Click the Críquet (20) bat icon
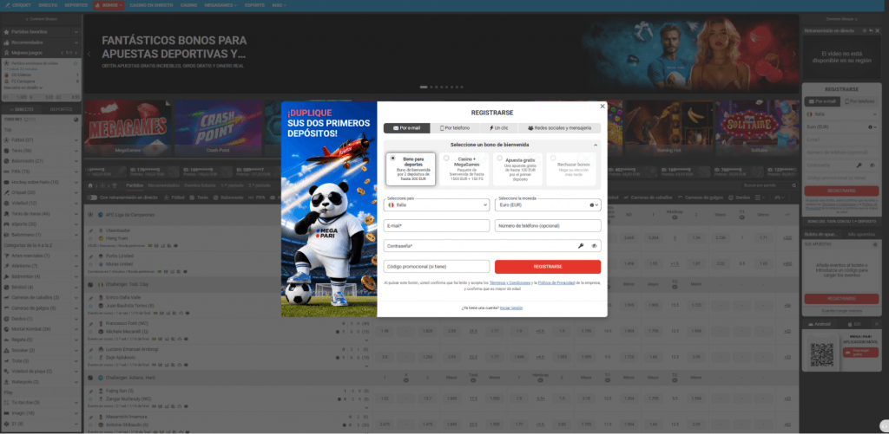This screenshot has width=889, height=434. click(x=7, y=192)
